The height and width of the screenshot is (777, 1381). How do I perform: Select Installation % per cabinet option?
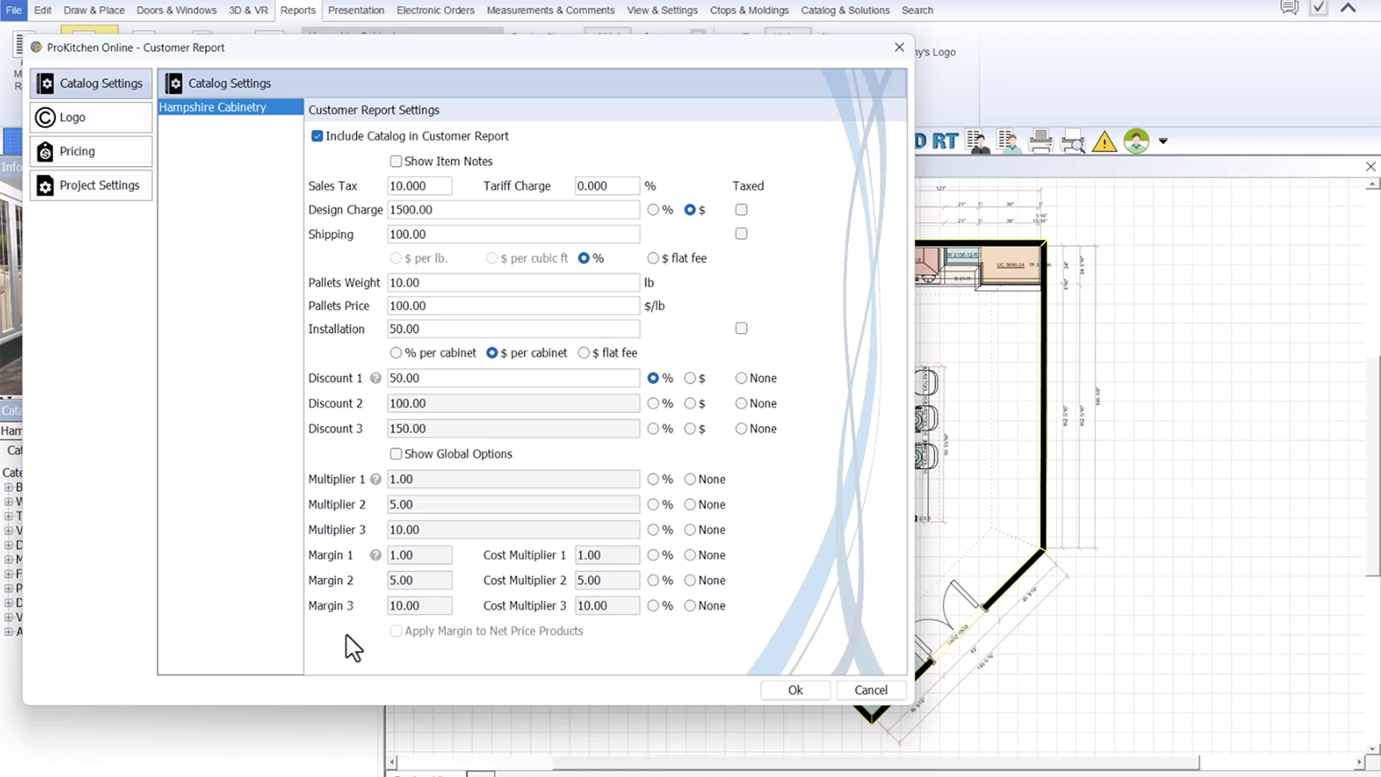point(396,353)
